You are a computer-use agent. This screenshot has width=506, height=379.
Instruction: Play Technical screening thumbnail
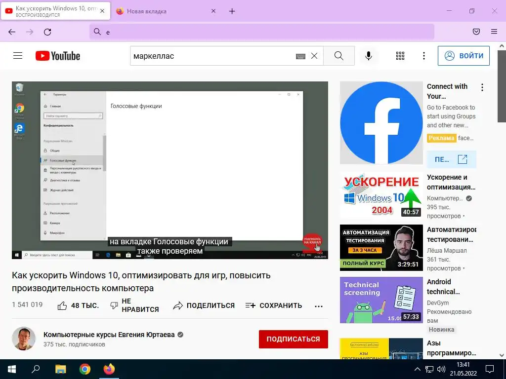coord(381,300)
